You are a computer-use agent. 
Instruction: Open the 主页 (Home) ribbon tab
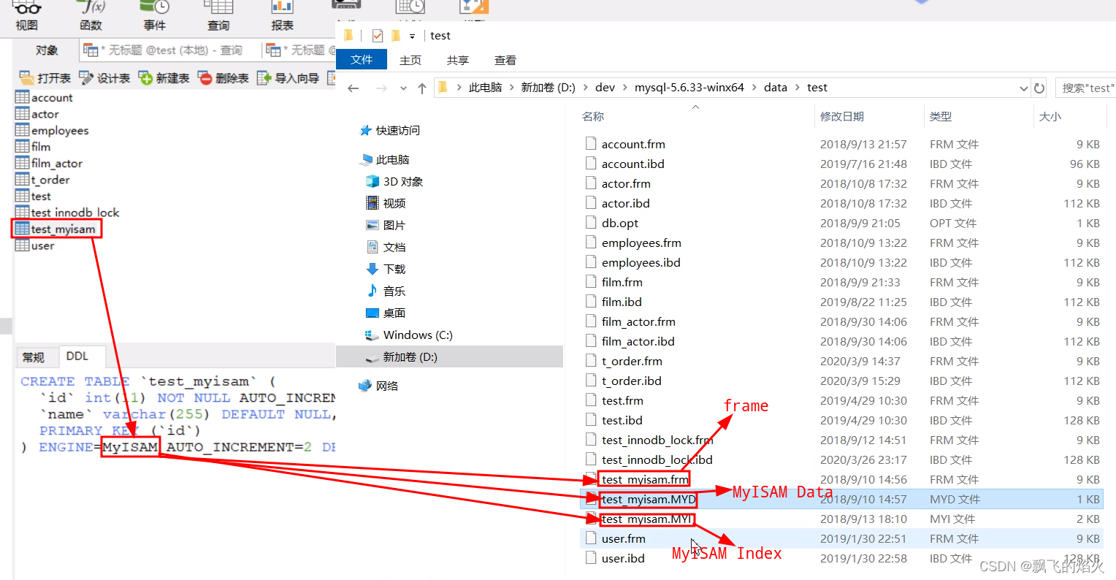coord(410,60)
